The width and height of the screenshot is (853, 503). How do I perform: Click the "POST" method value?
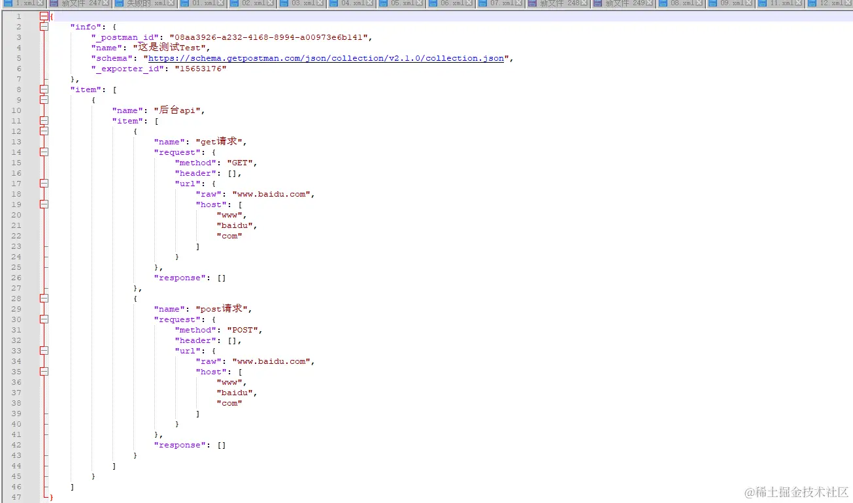point(243,330)
